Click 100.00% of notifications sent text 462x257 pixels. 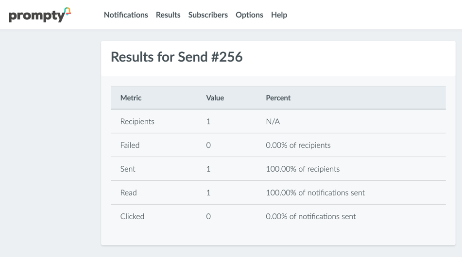coord(315,193)
